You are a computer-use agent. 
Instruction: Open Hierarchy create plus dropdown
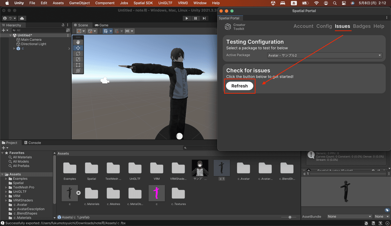point(5,30)
